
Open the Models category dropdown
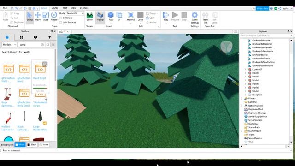[9, 45]
